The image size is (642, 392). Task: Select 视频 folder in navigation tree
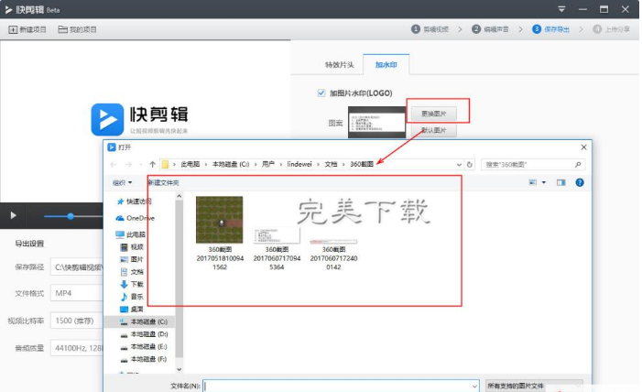(x=132, y=247)
